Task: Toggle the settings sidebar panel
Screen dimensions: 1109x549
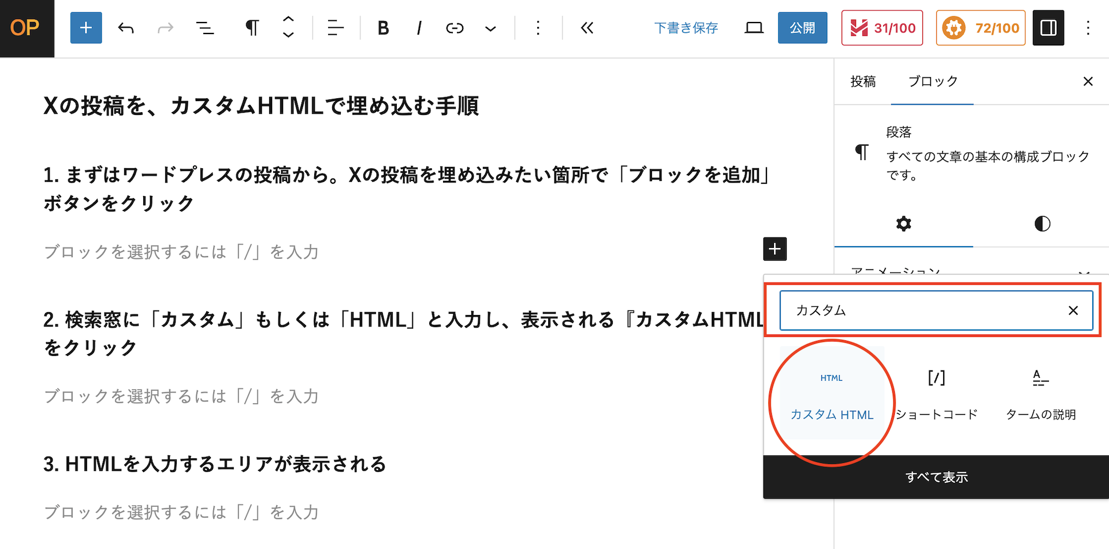Action: coord(1048,28)
